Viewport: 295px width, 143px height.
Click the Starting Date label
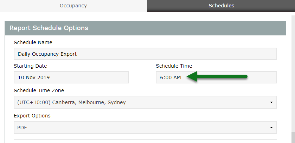[30, 66]
